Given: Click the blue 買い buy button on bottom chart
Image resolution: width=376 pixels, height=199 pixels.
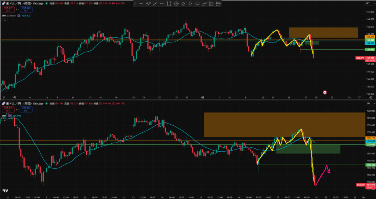Looking at the screenshot, I should pos(26,110).
